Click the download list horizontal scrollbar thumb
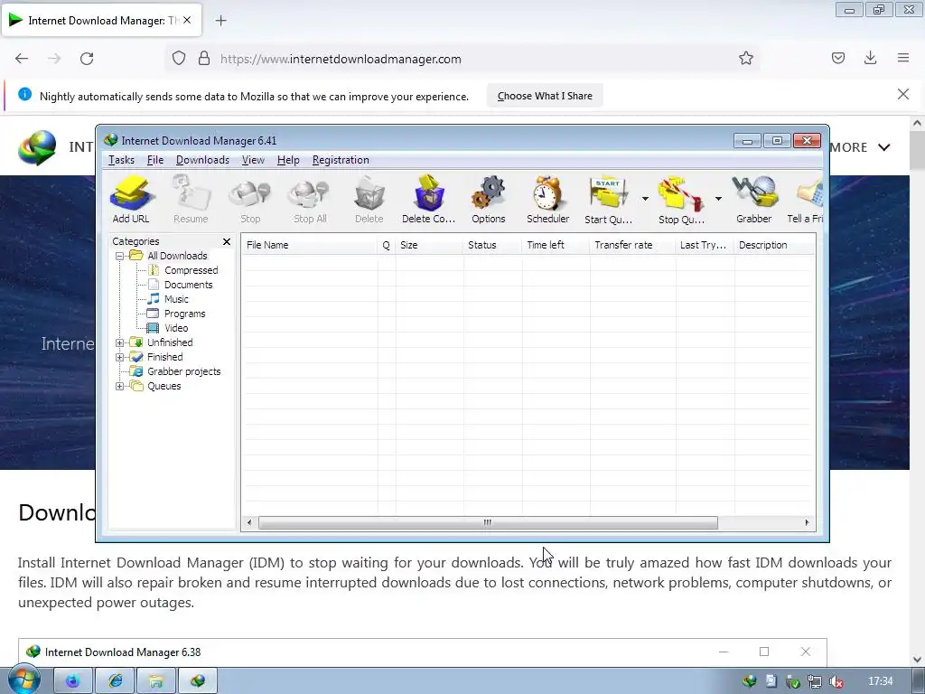 coord(488,523)
